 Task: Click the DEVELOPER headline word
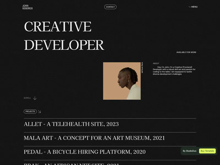pos(64,45)
